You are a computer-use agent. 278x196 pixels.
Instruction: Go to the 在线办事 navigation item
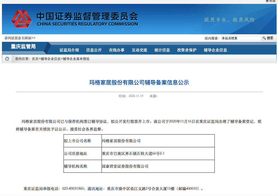117,50
